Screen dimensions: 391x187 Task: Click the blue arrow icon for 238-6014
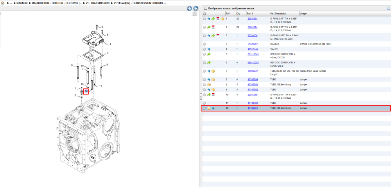point(209,19)
